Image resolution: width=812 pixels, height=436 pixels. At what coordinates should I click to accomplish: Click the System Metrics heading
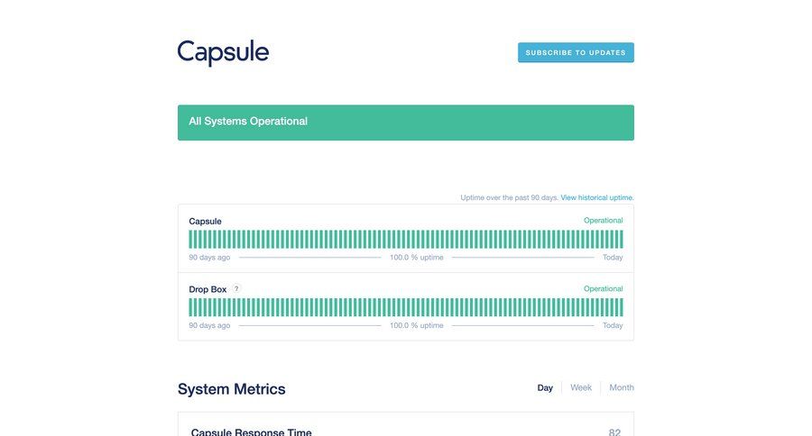coord(232,389)
